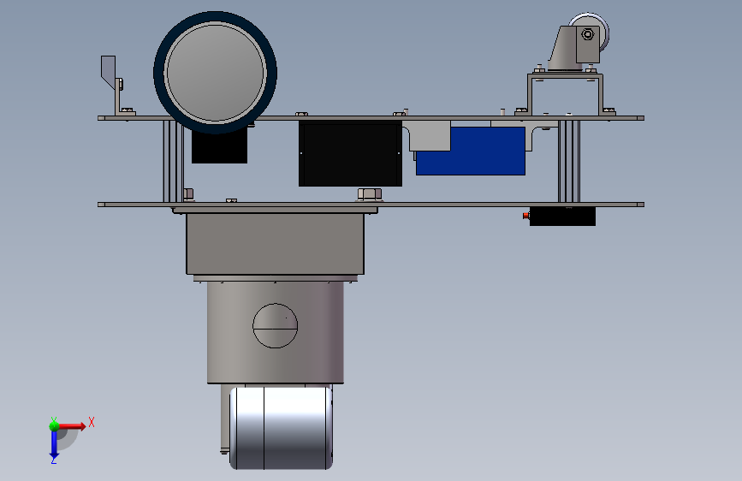The height and width of the screenshot is (481, 742).
Task: Click the green Y axis dot of triad
Action: [x=54, y=425]
